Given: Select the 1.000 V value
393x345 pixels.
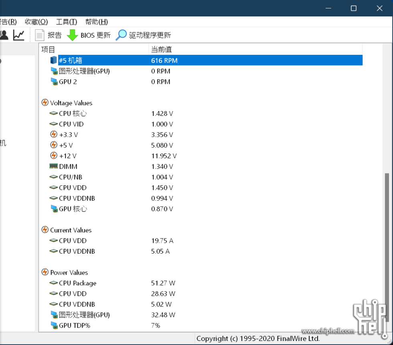Looking at the screenshot, I should [x=162, y=124].
